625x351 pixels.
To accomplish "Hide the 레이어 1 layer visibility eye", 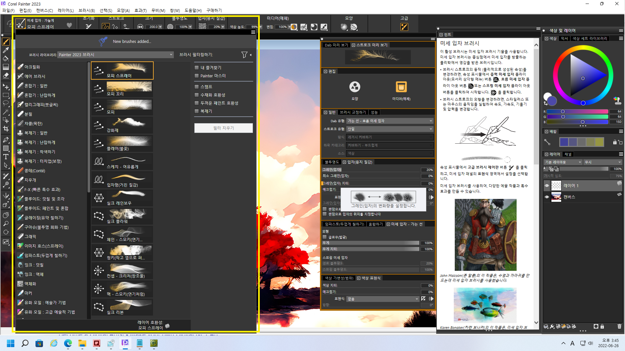I will pos(547,186).
